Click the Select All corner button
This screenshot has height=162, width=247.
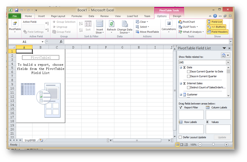(12, 47)
